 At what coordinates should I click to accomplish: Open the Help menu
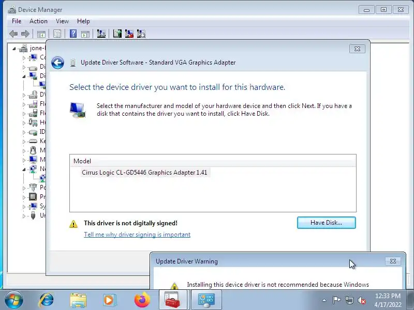[x=83, y=21]
